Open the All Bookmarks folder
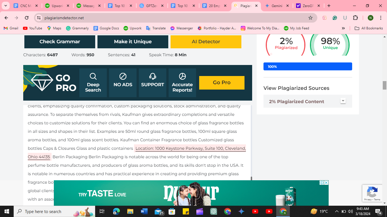The height and width of the screenshot is (217, 387). (x=369, y=28)
